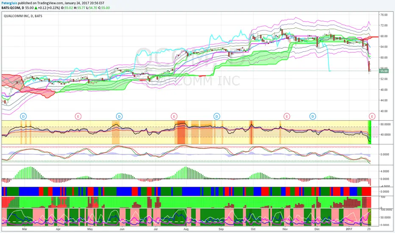Click the TradingView.com text in the header
The image size is (395, 233).
pyautogui.click(x=50, y=3)
